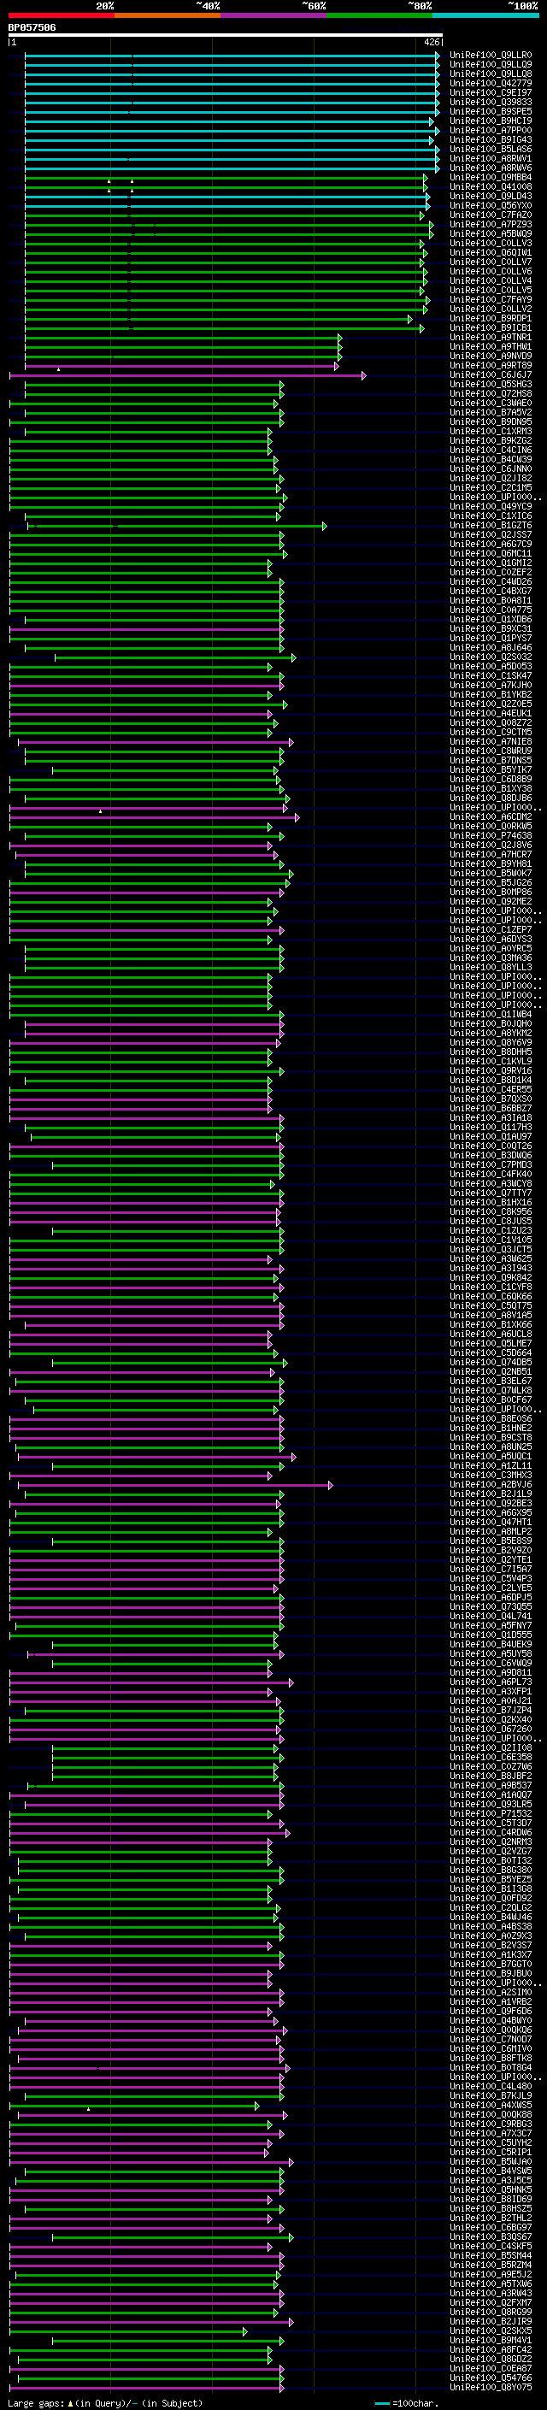547x2410 pixels.
Task: Select label UniRef100_Q0QK88
Action: point(491,2114)
